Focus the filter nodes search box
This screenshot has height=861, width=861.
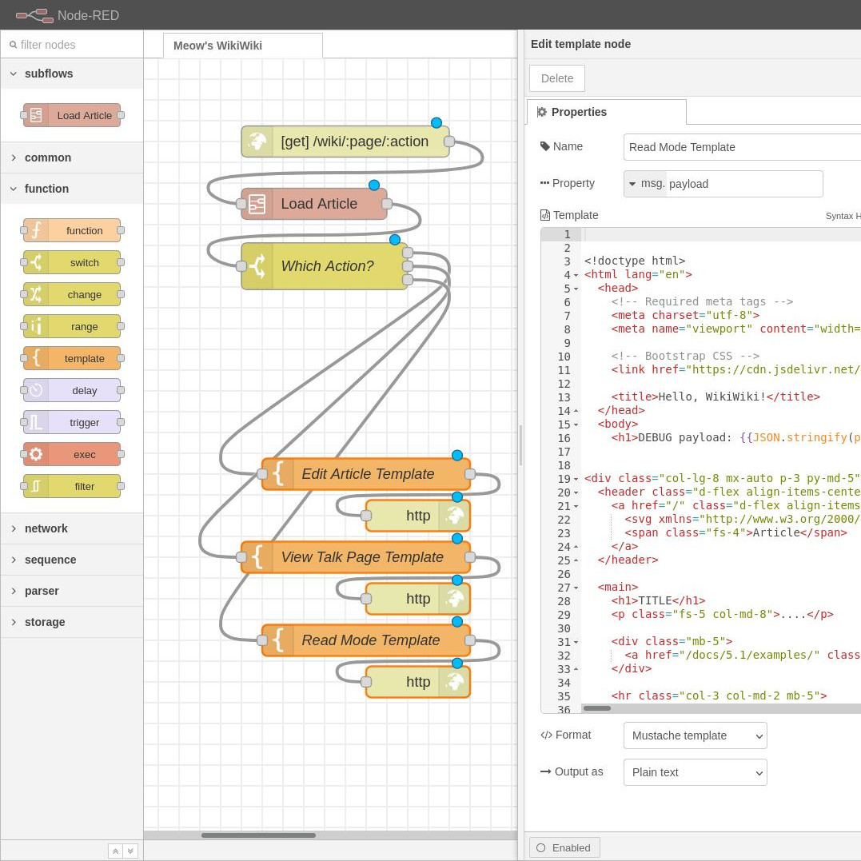coord(72,45)
